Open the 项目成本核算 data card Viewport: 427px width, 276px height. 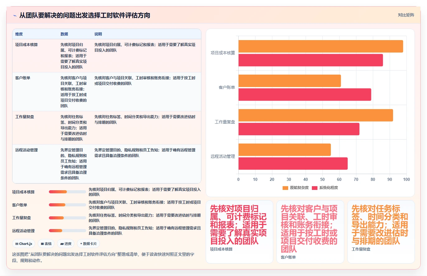click(239, 232)
